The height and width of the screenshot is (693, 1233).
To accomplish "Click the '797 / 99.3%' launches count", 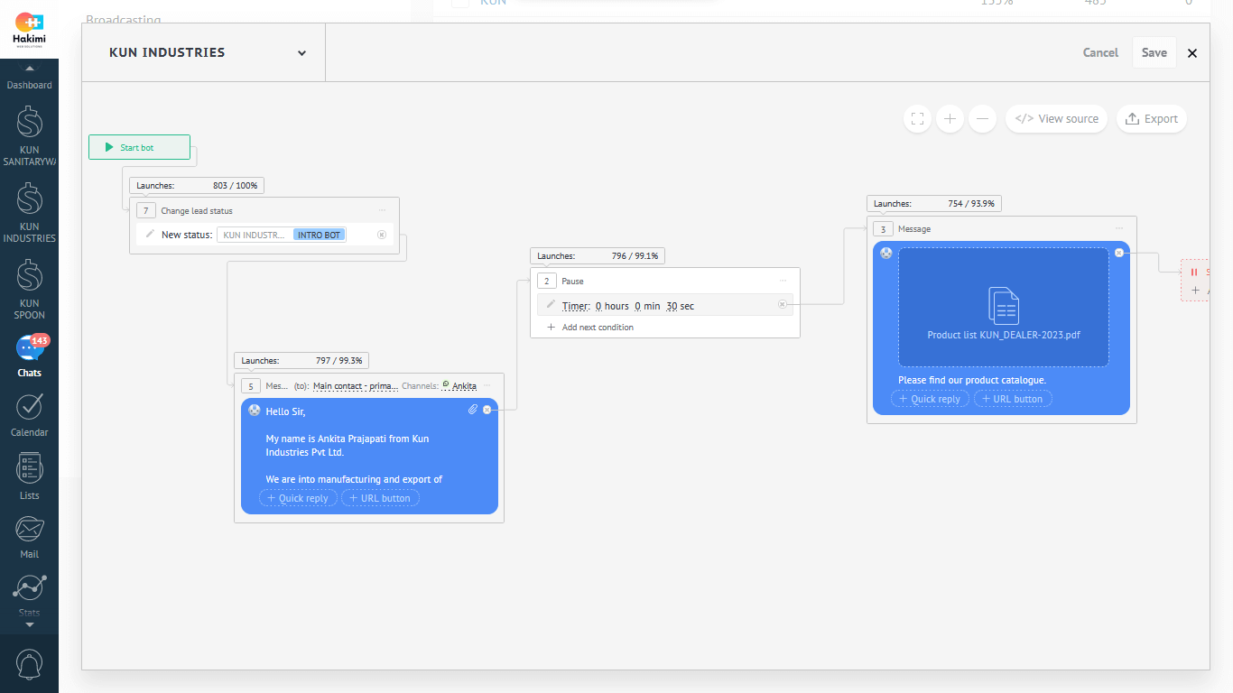I will point(338,361).
